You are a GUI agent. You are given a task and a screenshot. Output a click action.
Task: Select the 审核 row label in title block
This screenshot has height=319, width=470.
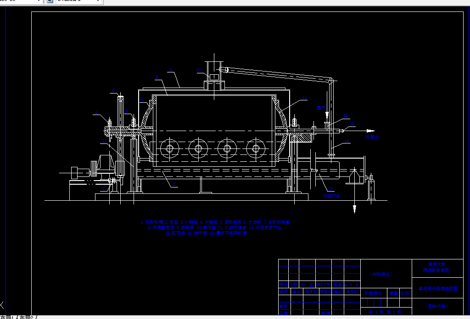[x=283, y=307]
